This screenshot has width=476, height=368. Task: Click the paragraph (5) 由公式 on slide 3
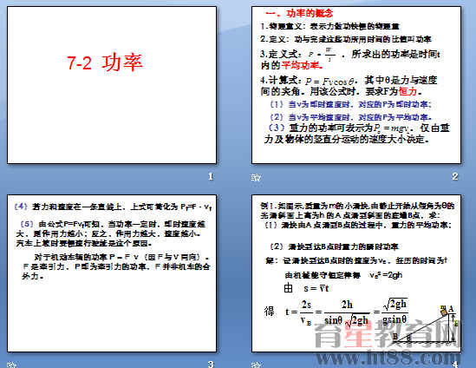point(111,233)
